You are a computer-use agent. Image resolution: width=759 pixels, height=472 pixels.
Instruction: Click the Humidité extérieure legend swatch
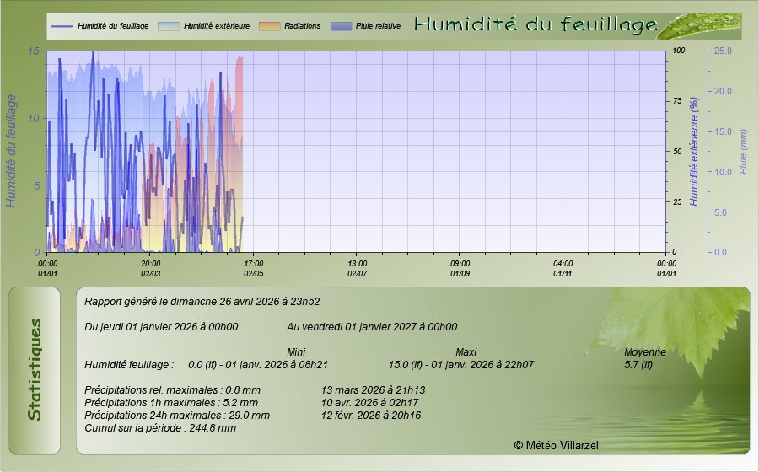[169, 26]
